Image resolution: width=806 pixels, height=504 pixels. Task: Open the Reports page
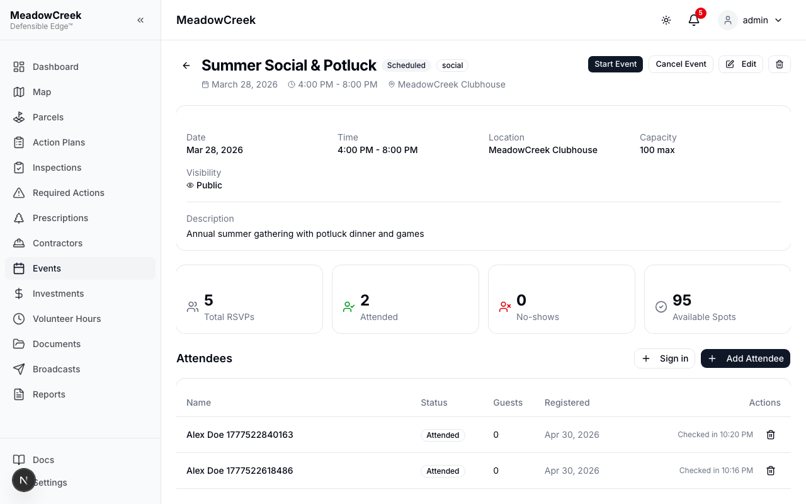pos(80,394)
